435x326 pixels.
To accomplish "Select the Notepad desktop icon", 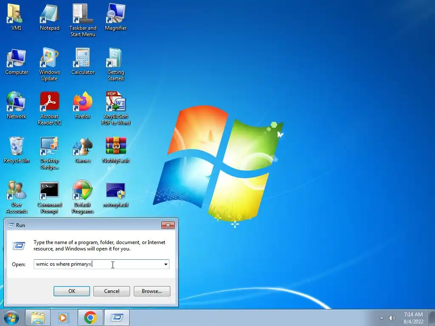I will [x=49, y=17].
